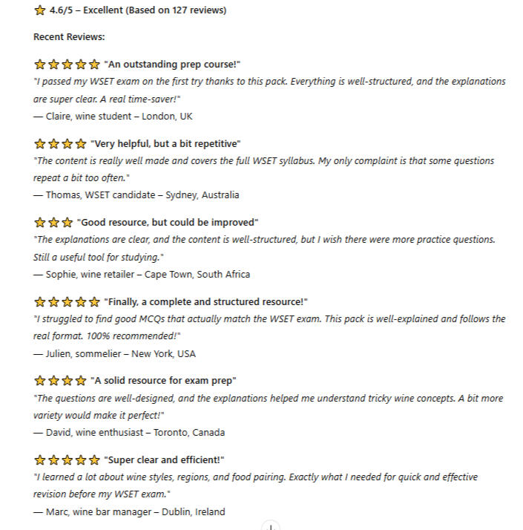
Task: Click the author line for Claire in London
Action: coord(114,117)
